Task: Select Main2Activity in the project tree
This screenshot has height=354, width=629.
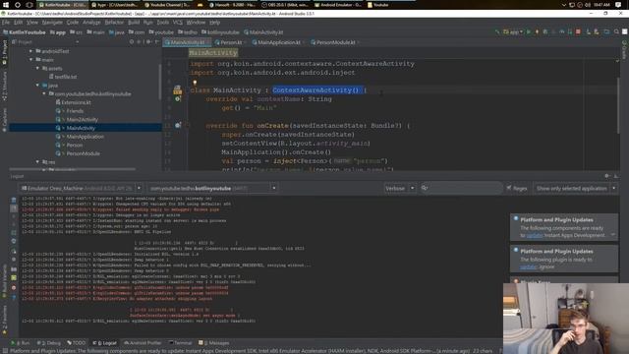Action: [77, 120]
